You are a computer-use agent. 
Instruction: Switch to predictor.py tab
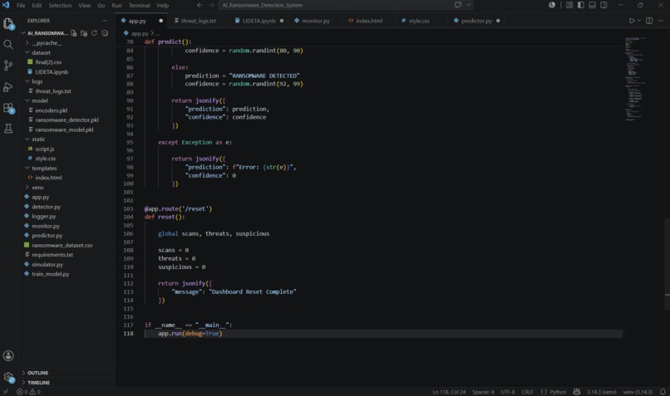point(476,21)
